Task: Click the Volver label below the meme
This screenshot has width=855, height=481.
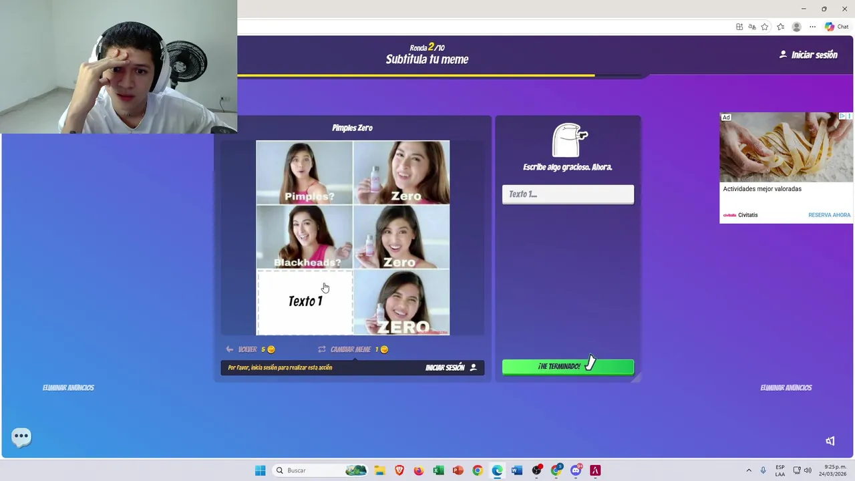Action: pyautogui.click(x=247, y=349)
